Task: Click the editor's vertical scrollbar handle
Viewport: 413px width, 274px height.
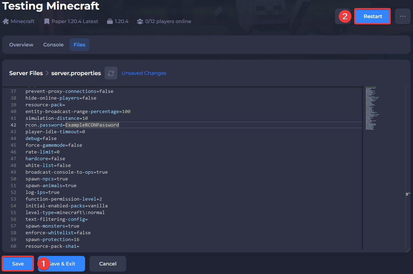Action: pyautogui.click(x=407, y=194)
